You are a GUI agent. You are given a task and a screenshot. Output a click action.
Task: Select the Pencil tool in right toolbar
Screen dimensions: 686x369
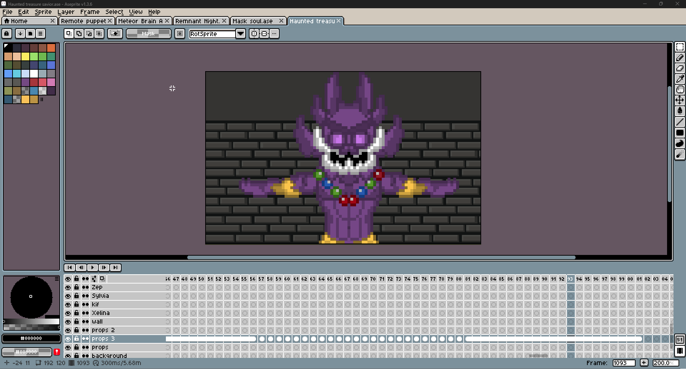[x=680, y=58]
